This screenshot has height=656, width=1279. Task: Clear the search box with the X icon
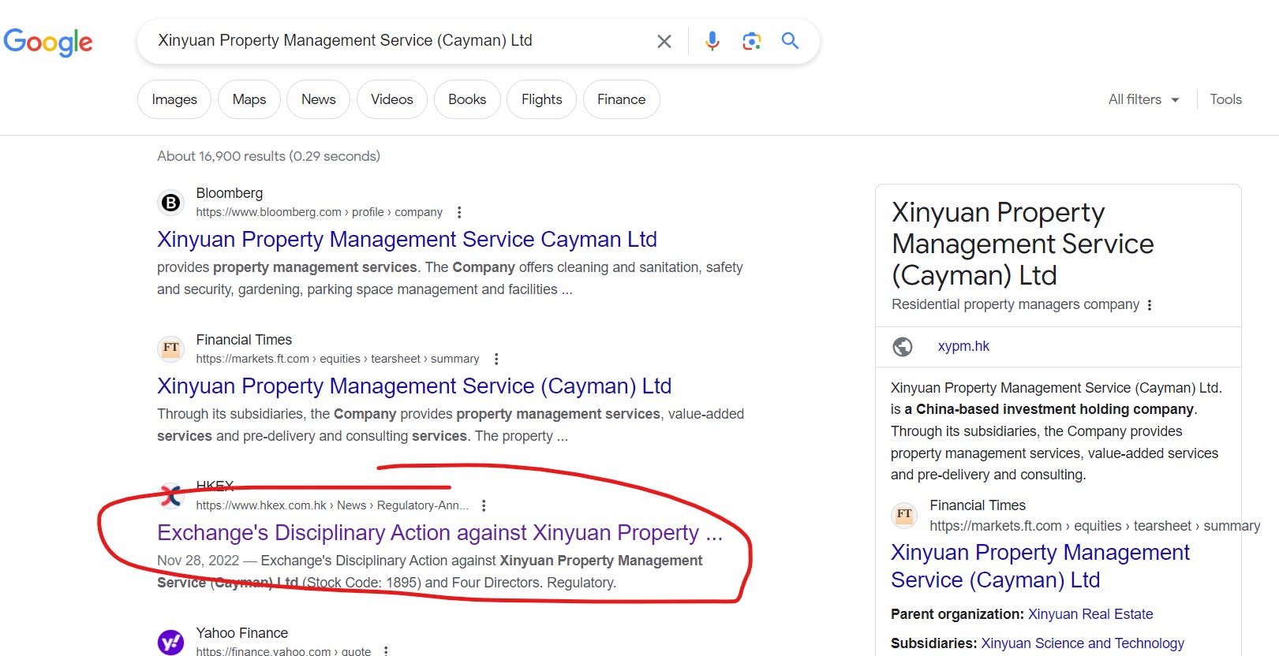click(x=664, y=41)
